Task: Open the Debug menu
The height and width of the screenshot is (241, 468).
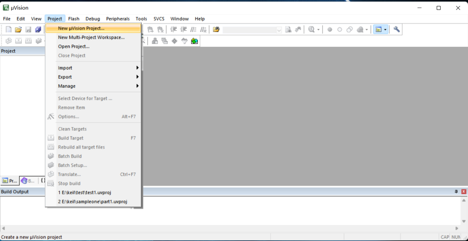Action: (x=93, y=19)
